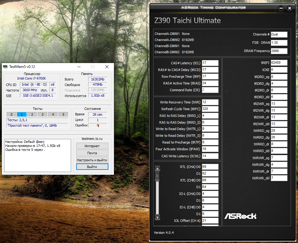Image resolution: width=298 pixels, height=243 pixels.
Task: Click the Channels # field showing Dual
Action: pyautogui.click(x=279, y=34)
